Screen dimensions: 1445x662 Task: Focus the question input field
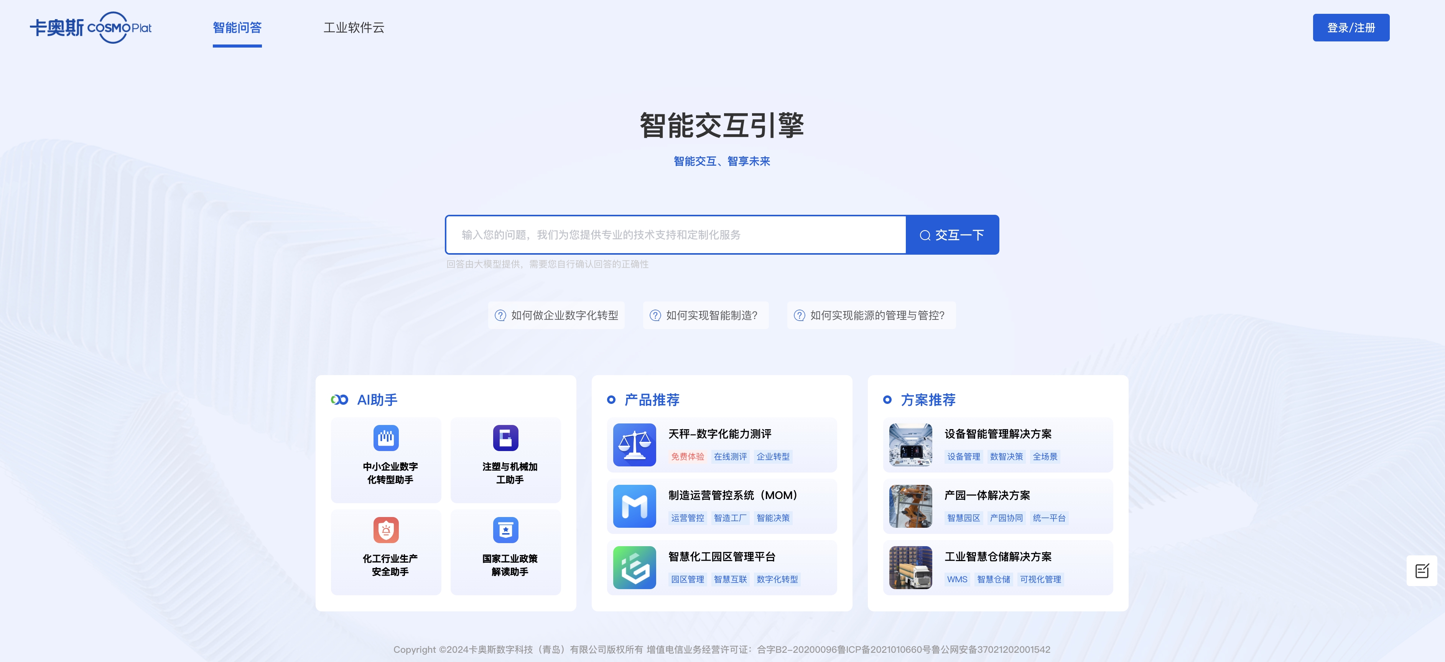(x=675, y=234)
